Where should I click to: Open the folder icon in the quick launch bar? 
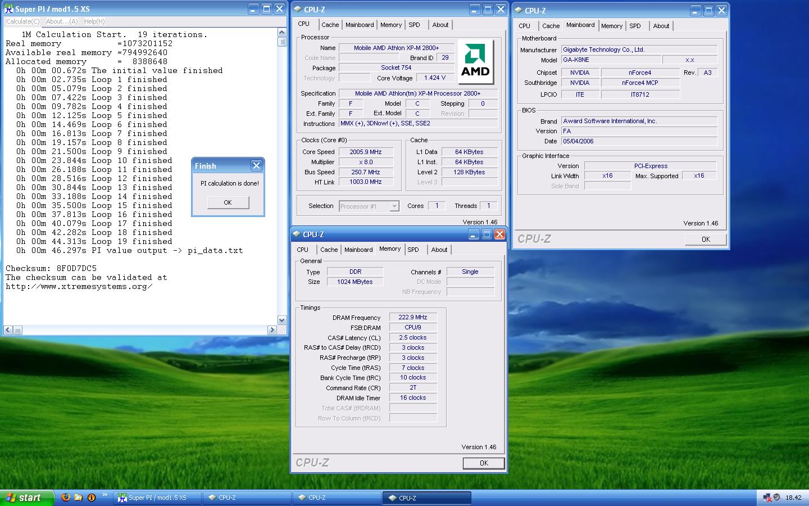78,497
